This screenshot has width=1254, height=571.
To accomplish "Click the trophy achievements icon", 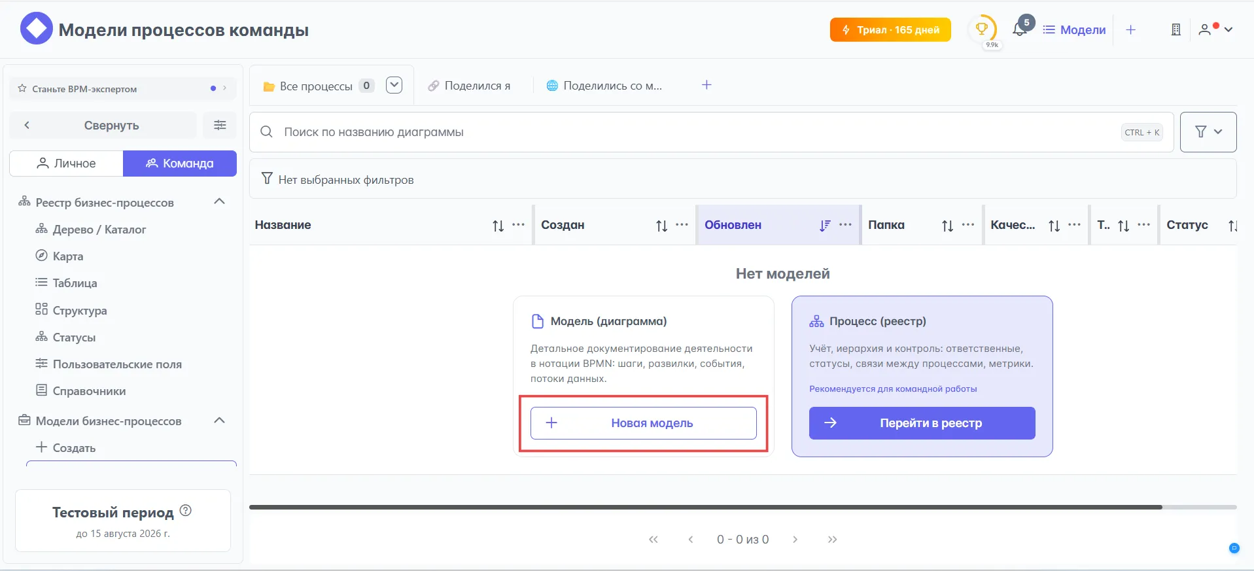I will [x=981, y=29].
